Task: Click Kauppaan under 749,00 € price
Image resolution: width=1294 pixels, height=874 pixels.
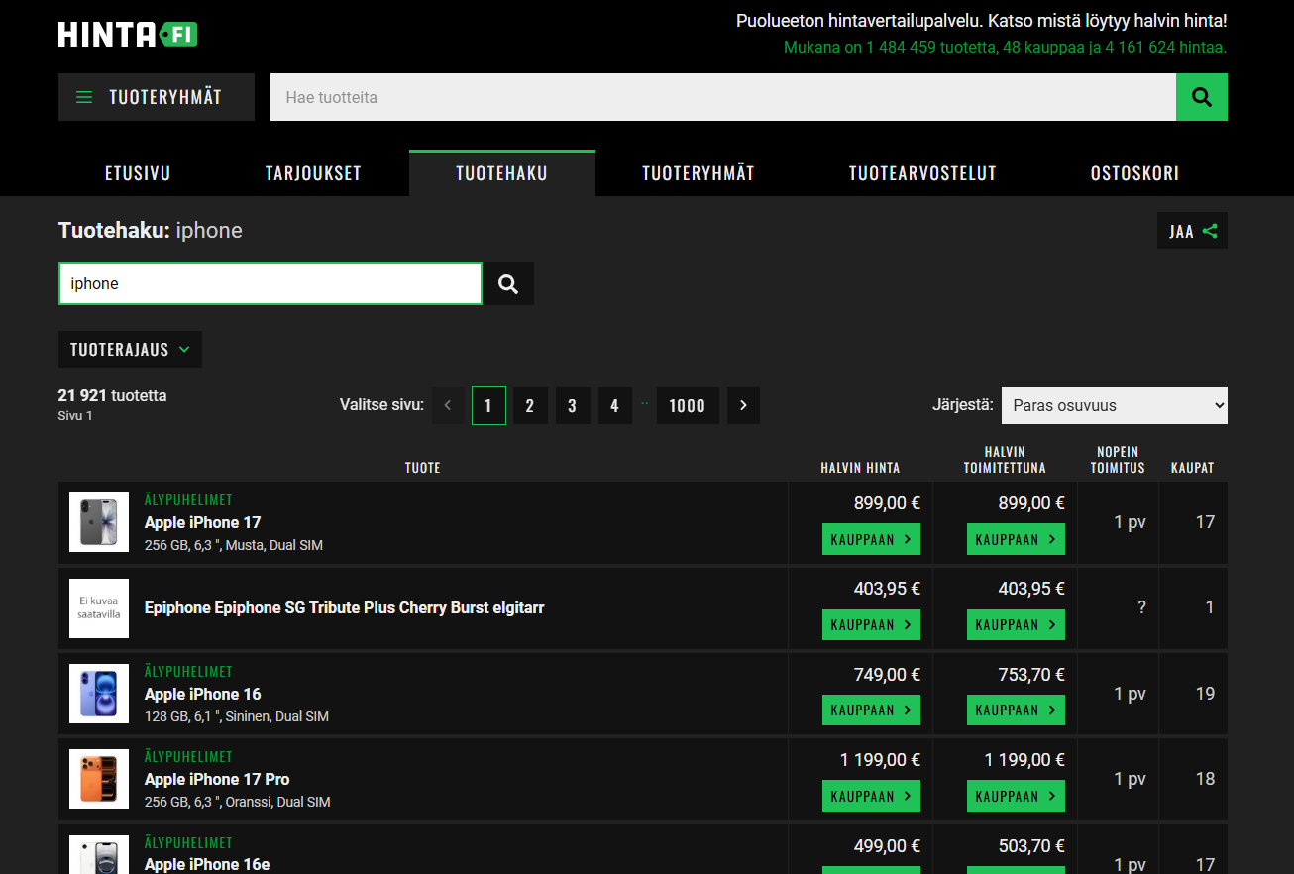Action: tap(871, 710)
